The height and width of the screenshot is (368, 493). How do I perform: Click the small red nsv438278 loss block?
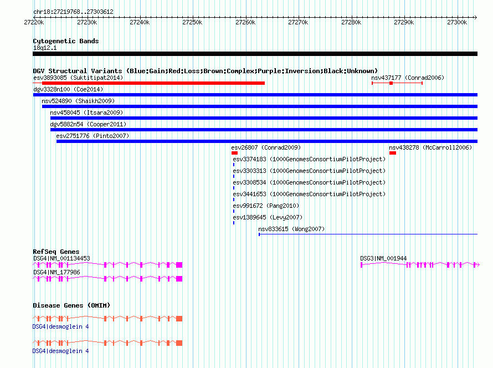point(393,153)
